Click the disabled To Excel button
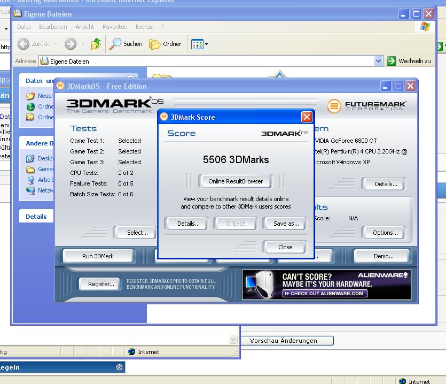This screenshot has height=384, width=446. coord(236,224)
